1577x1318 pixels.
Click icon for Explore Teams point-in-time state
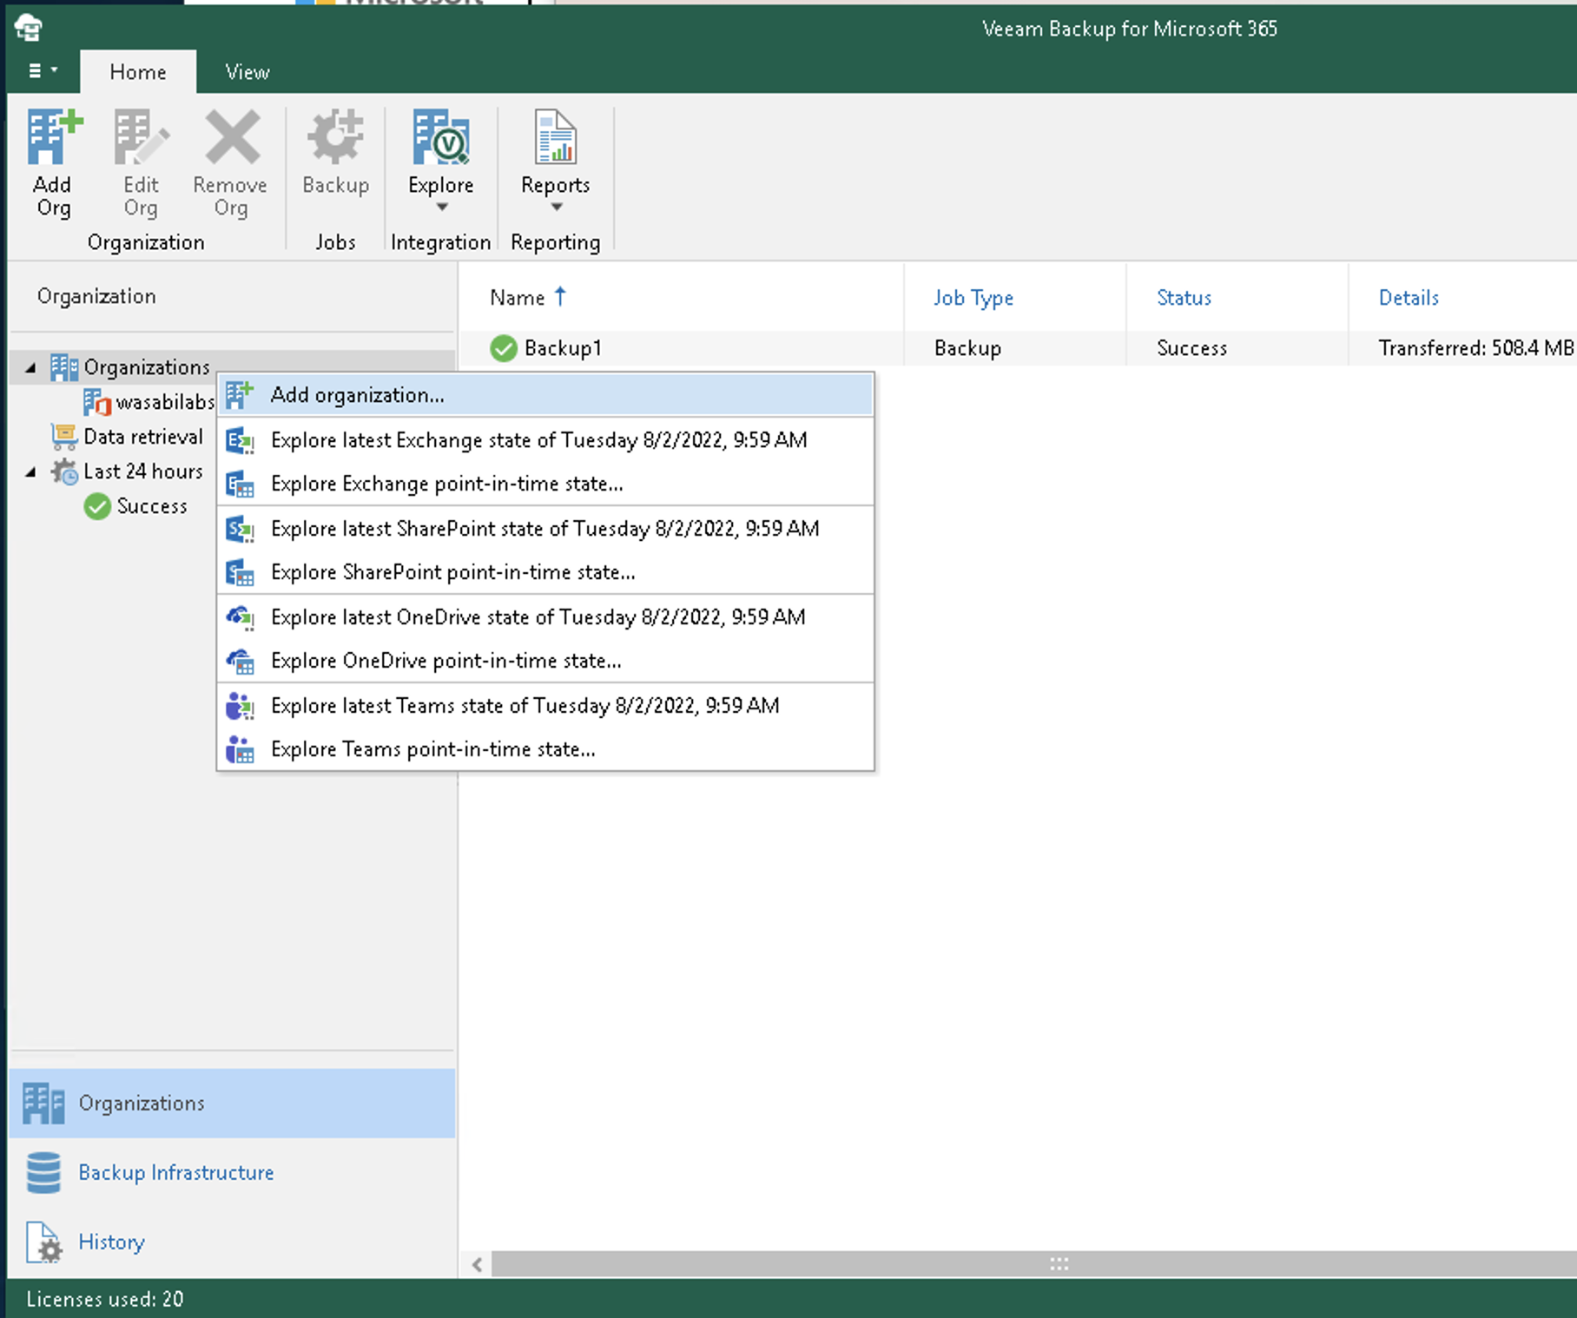240,749
